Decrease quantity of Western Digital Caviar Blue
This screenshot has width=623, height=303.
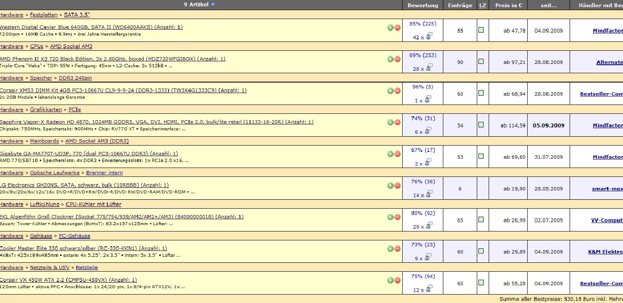(x=398, y=28)
